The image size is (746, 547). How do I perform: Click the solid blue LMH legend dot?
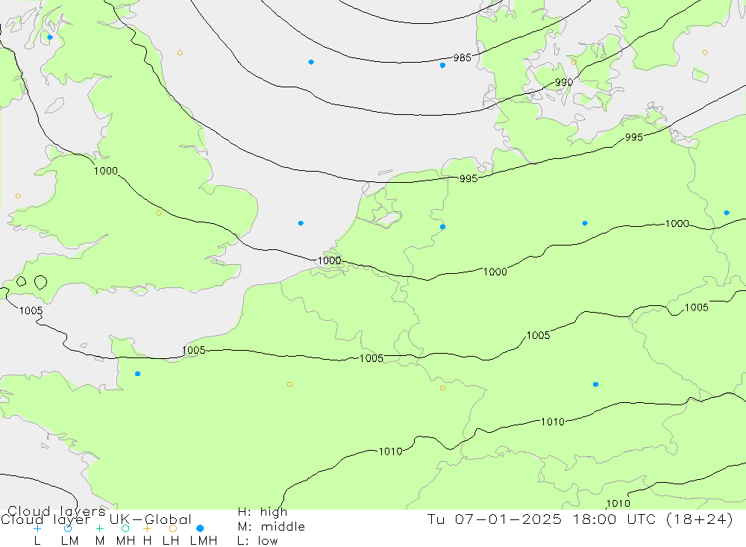(200, 528)
